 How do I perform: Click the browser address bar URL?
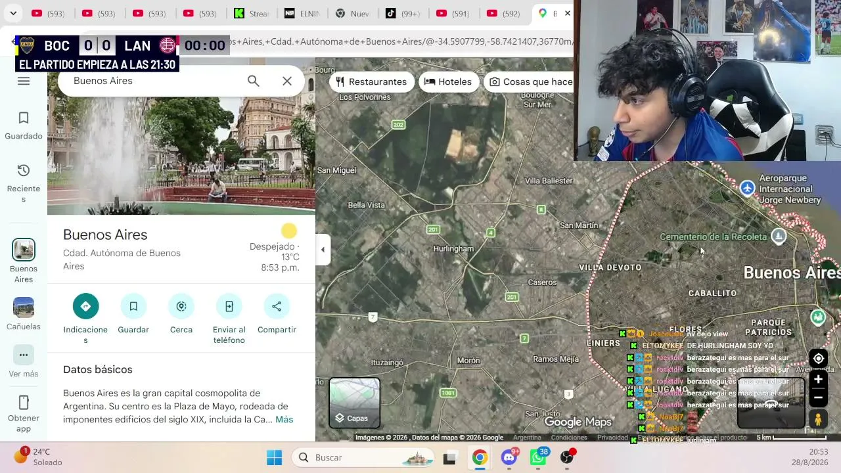(401, 41)
